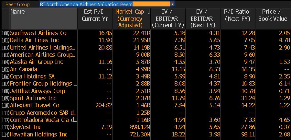Screen dimensions: 291x140
Task: Select Delta Air Lines Inc
Action: point(35,40)
